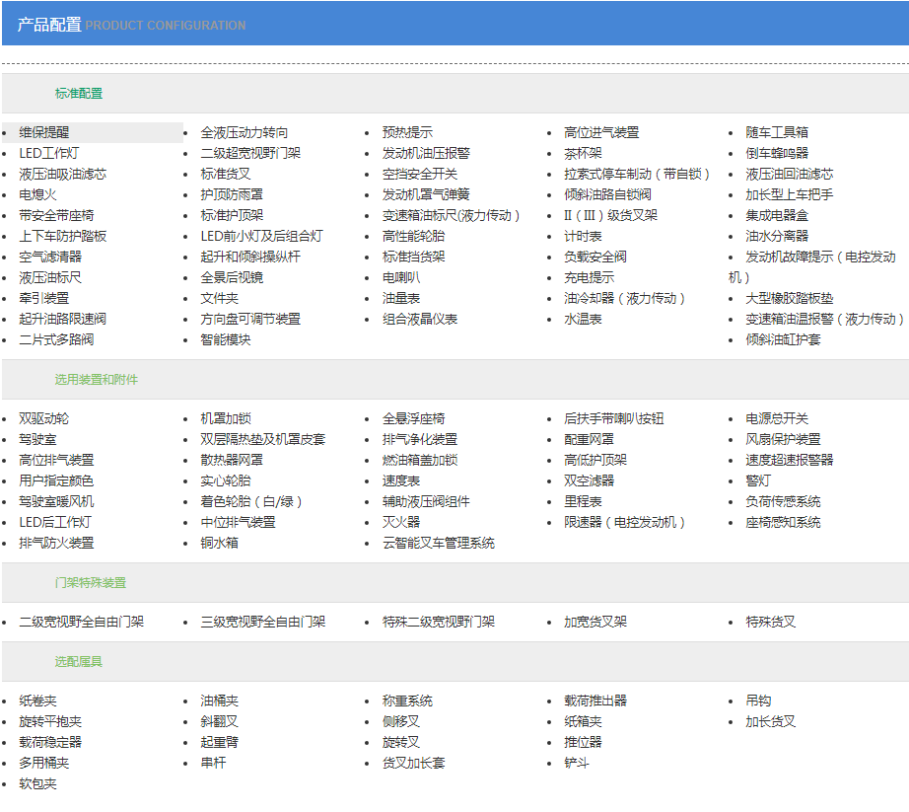Click the 特殊货叉 mast option
Screen dimensions: 909x812
point(771,622)
